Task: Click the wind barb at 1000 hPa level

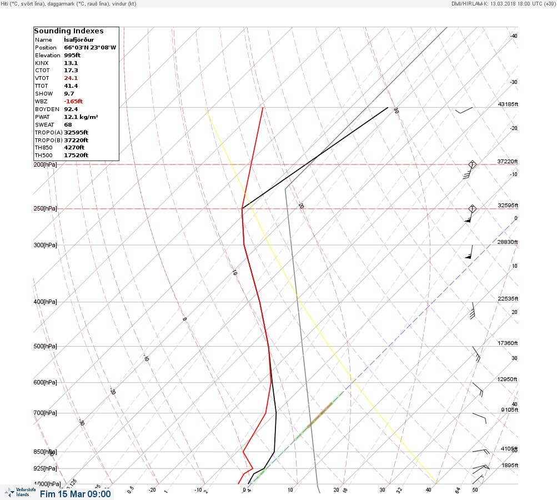Action: click(x=478, y=479)
